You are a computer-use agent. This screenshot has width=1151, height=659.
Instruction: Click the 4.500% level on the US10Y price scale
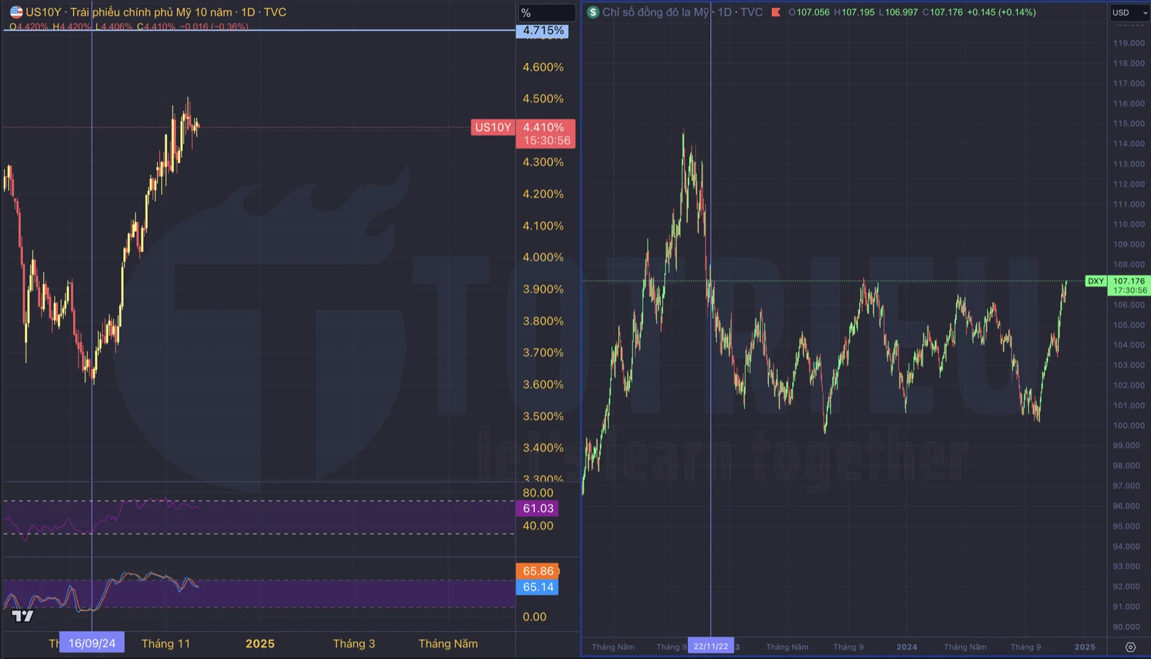pyautogui.click(x=543, y=99)
